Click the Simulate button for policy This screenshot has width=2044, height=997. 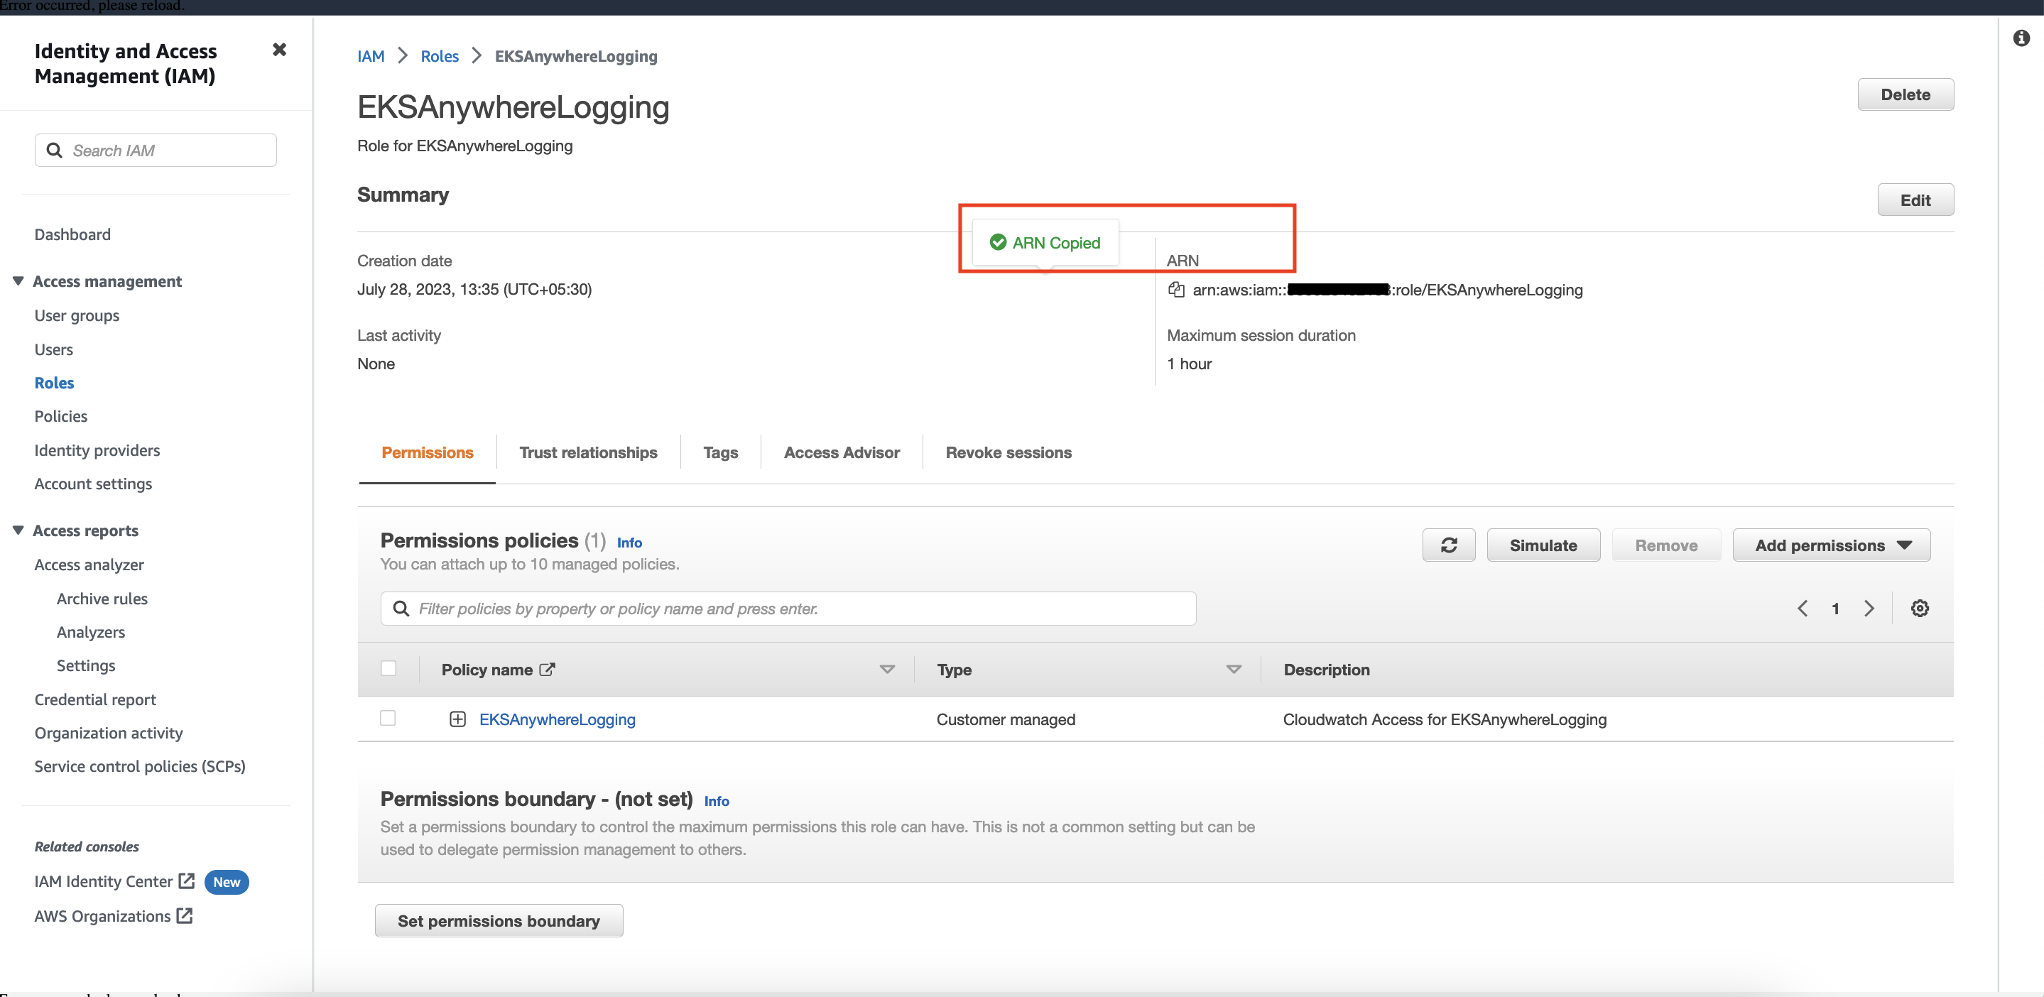click(1543, 545)
